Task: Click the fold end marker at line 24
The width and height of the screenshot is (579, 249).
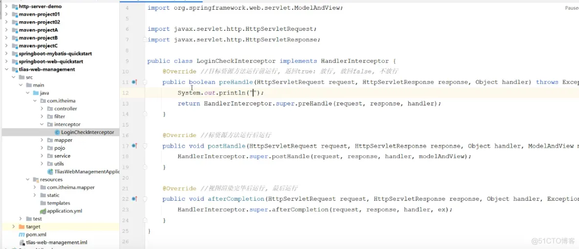Action: coord(145,220)
